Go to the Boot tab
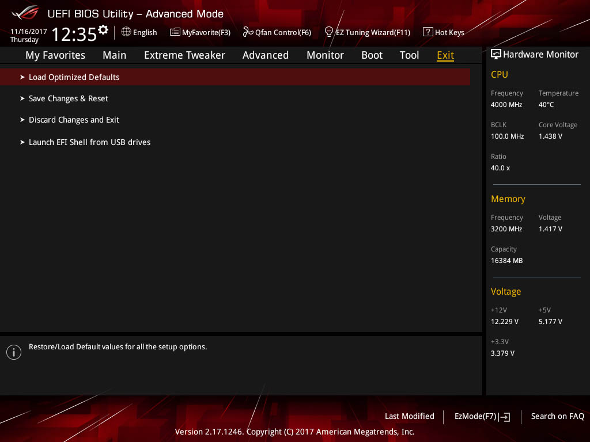The width and height of the screenshot is (590, 442). tap(372, 55)
